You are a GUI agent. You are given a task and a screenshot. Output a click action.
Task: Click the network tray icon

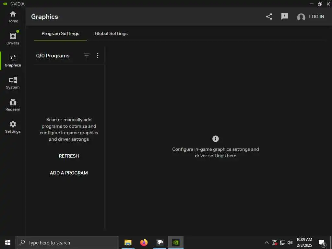(282, 243)
